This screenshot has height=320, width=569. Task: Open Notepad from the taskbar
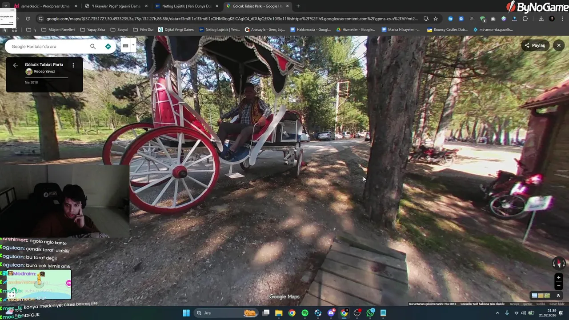click(383, 313)
